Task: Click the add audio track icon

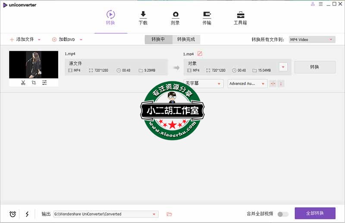Action: tap(273, 84)
